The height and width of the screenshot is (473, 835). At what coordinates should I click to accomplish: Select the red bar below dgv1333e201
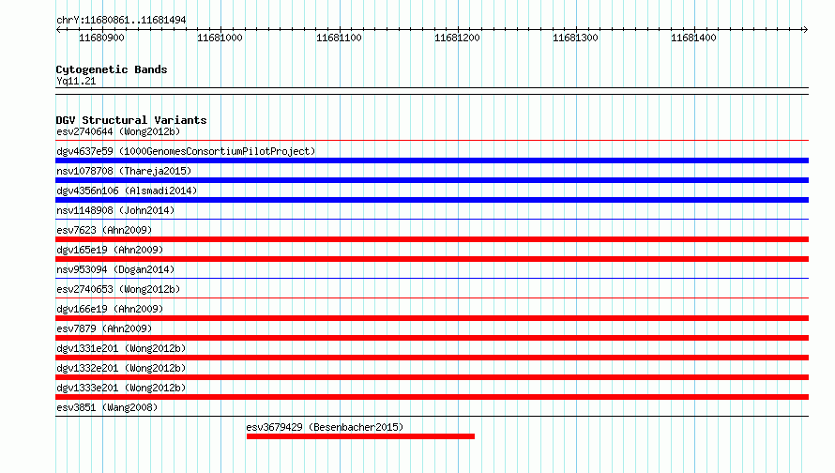pos(432,397)
